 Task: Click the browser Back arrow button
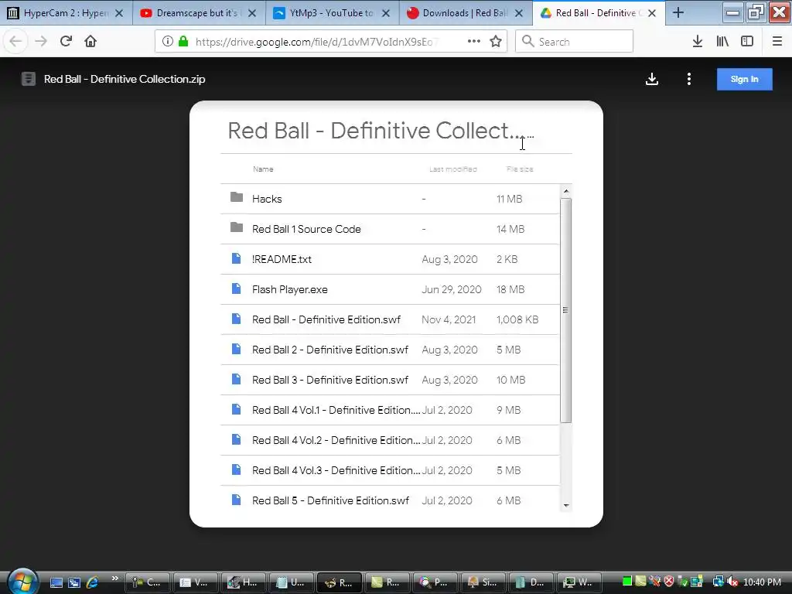[15, 42]
